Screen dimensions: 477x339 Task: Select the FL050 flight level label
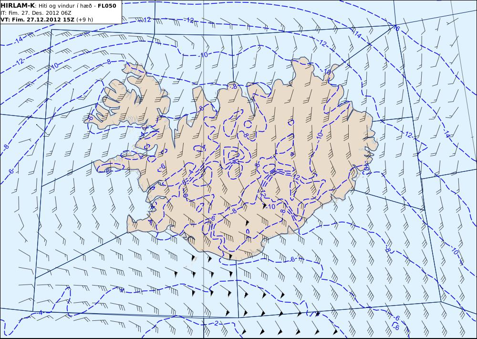[107, 6]
